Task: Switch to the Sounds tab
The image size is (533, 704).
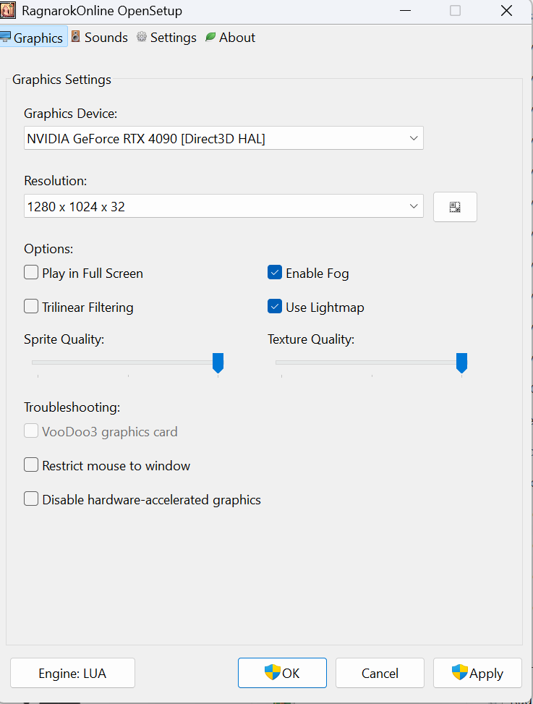Action: click(106, 37)
